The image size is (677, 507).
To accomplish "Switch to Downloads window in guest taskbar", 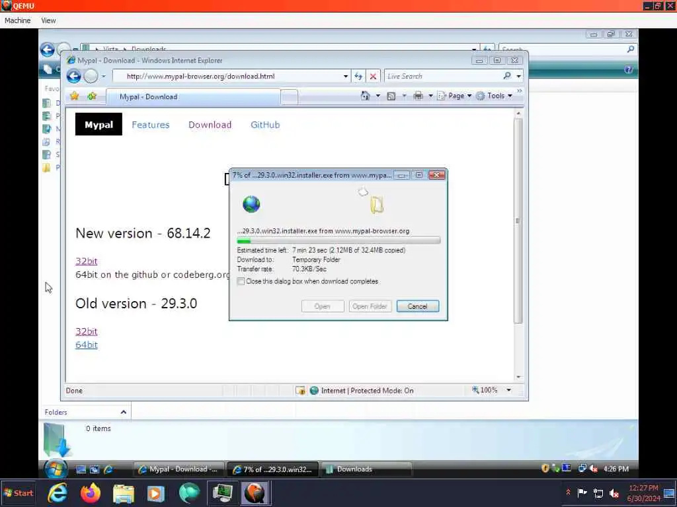I will click(366, 469).
